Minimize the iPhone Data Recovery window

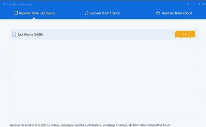[x=193, y=4]
